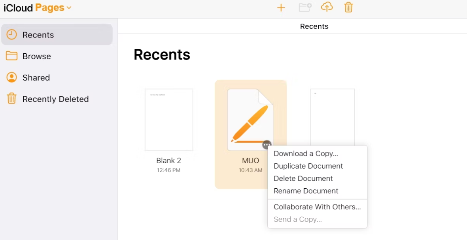Screen dimensions: 467x240
Task: Open the Blank 2 document thumbnail
Action: point(169,120)
